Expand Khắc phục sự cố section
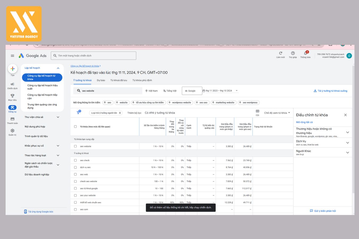The height and width of the screenshot is (239, 359). (x=58, y=146)
